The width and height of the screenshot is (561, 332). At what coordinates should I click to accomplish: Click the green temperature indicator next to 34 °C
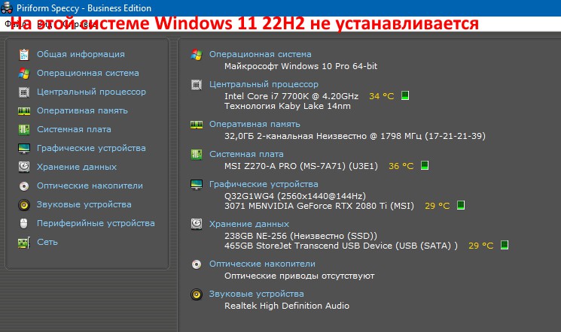(405, 96)
